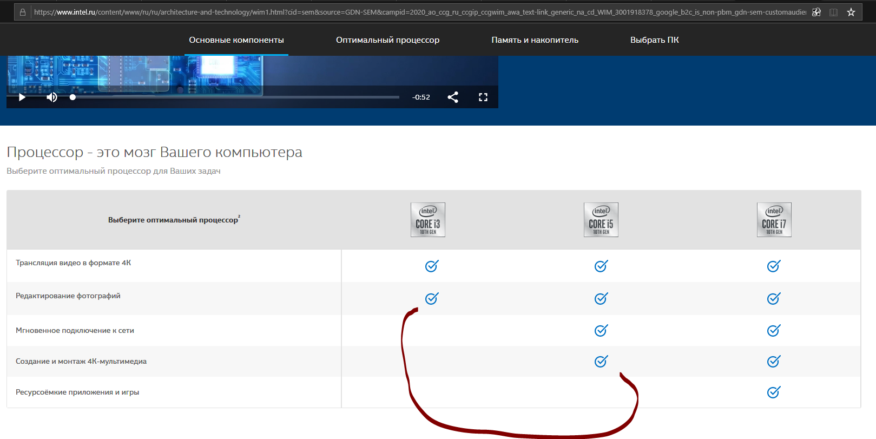Click Core i3 checkmark for Трансляция видео 4К
Image resolution: width=876 pixels, height=439 pixels.
[x=432, y=266]
